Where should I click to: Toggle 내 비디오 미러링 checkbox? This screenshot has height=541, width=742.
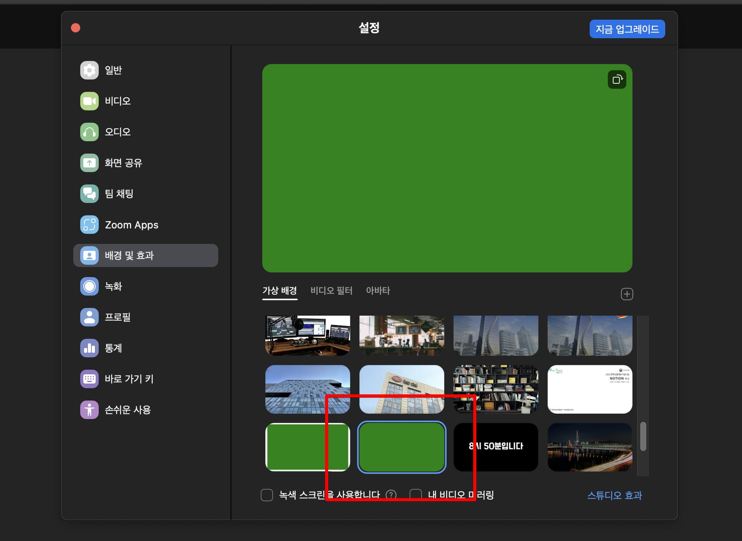tap(415, 495)
